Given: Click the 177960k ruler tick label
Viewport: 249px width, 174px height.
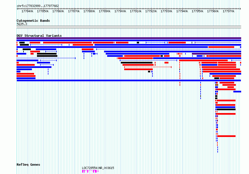Looking at the screenshot, I should [x=213, y=11].
